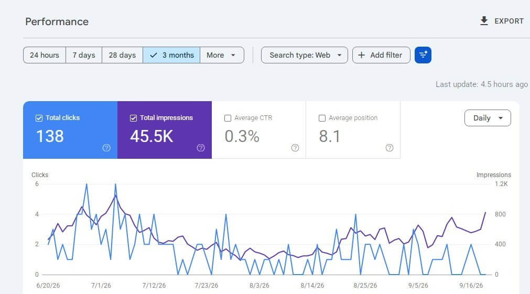Open help icon on Total impressions card
530x294 pixels.
tap(201, 148)
